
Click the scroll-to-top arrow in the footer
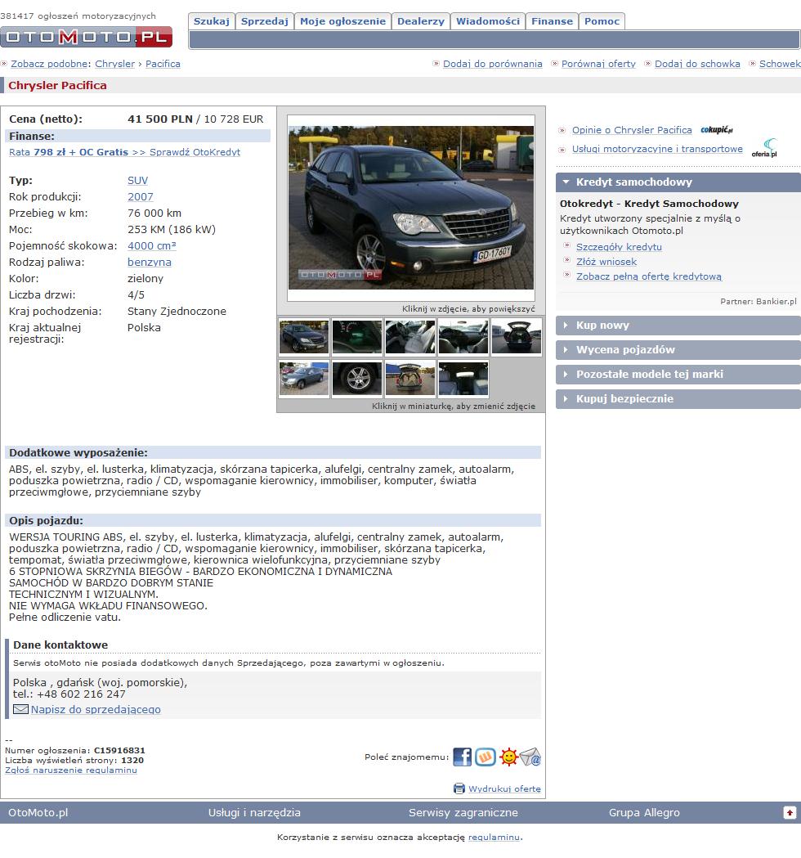click(790, 812)
